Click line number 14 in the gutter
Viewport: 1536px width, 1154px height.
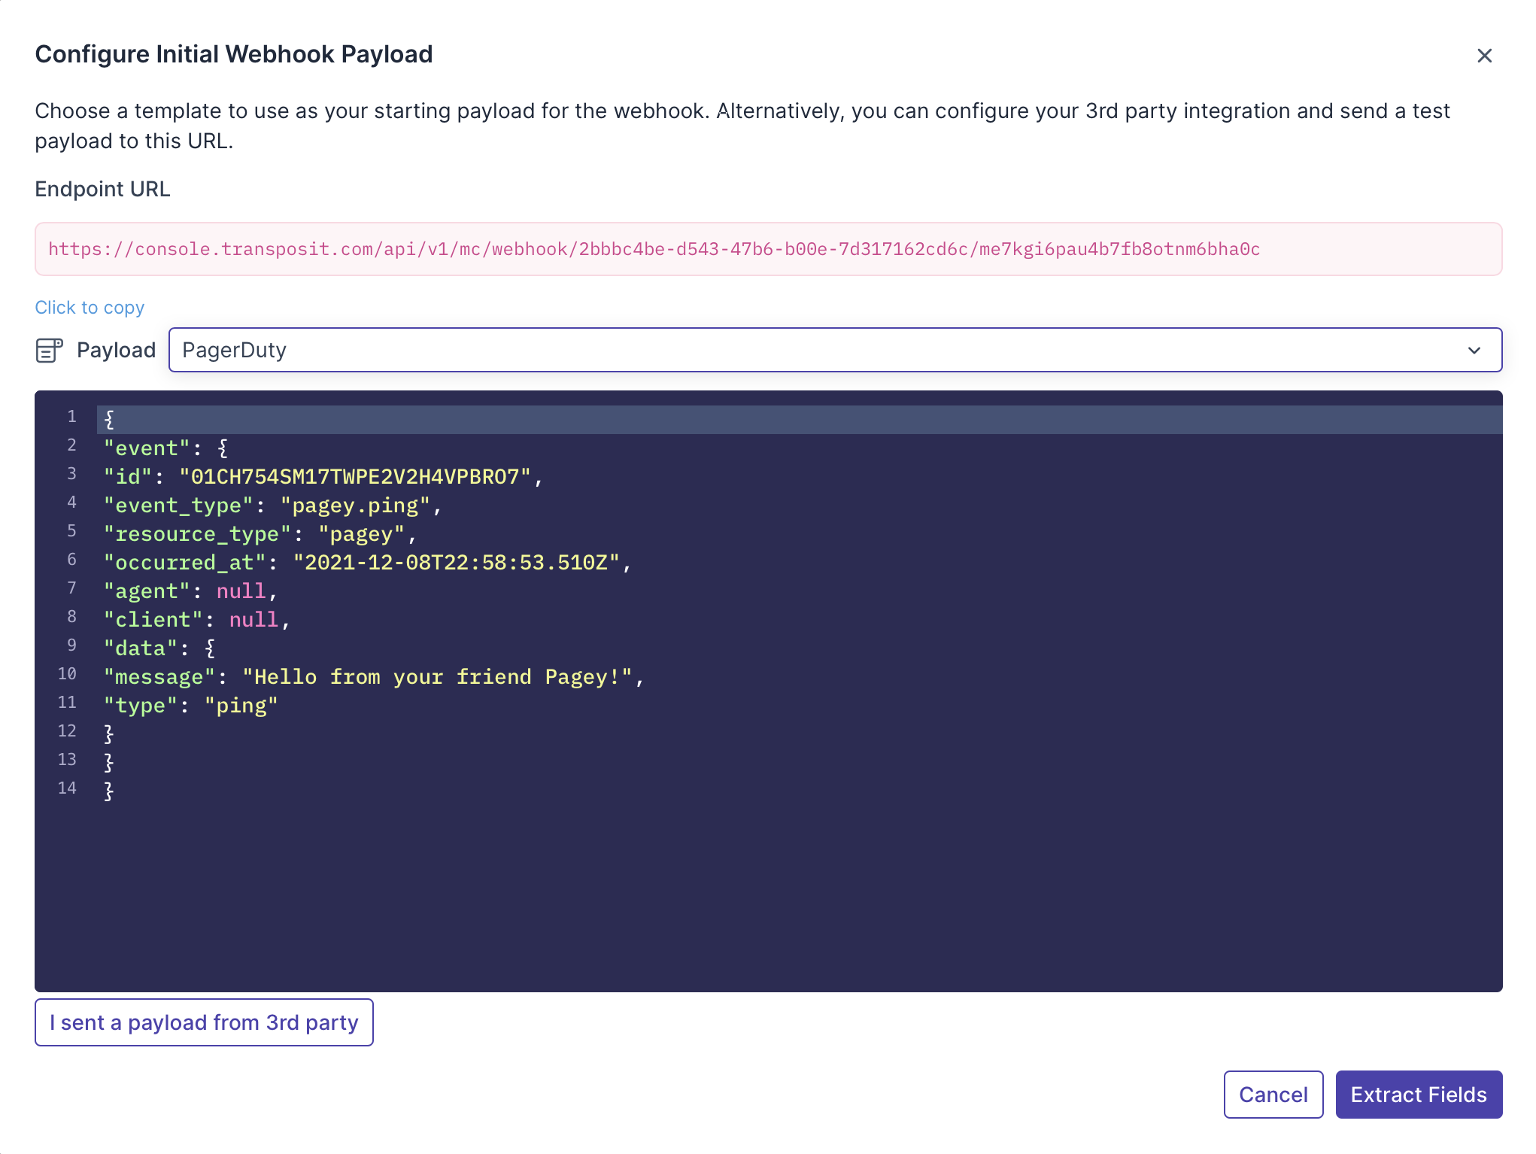[67, 788]
